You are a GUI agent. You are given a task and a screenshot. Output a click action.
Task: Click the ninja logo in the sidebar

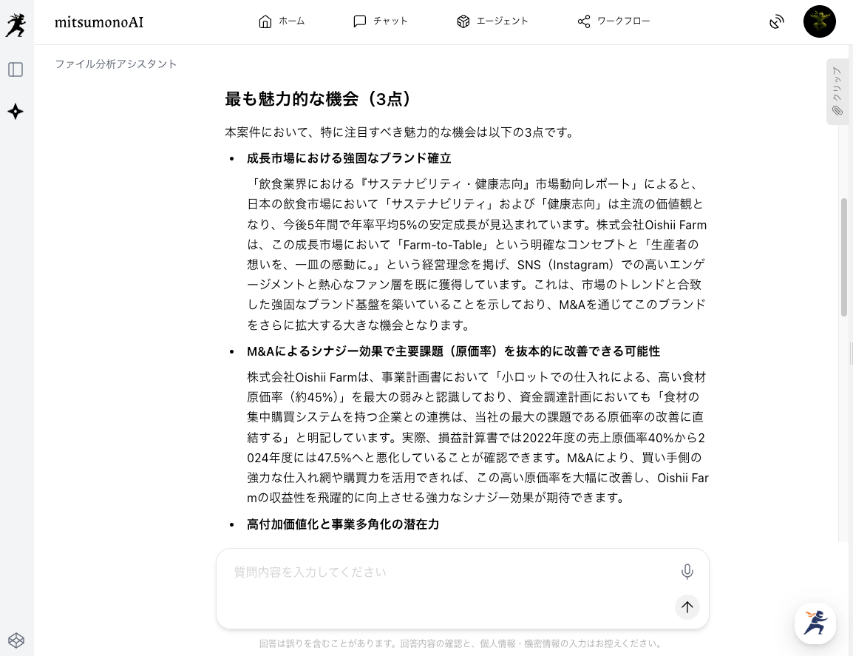click(16, 25)
